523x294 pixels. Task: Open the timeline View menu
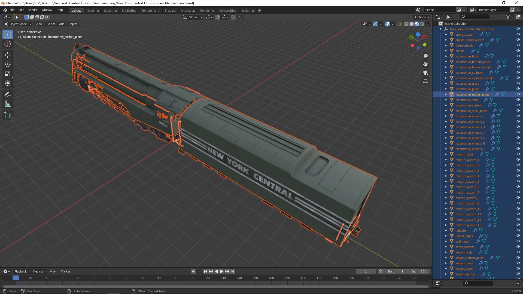coord(53,271)
